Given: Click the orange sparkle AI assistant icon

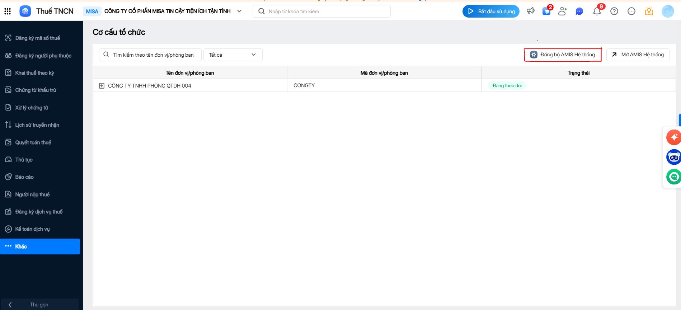Looking at the screenshot, I should [673, 137].
